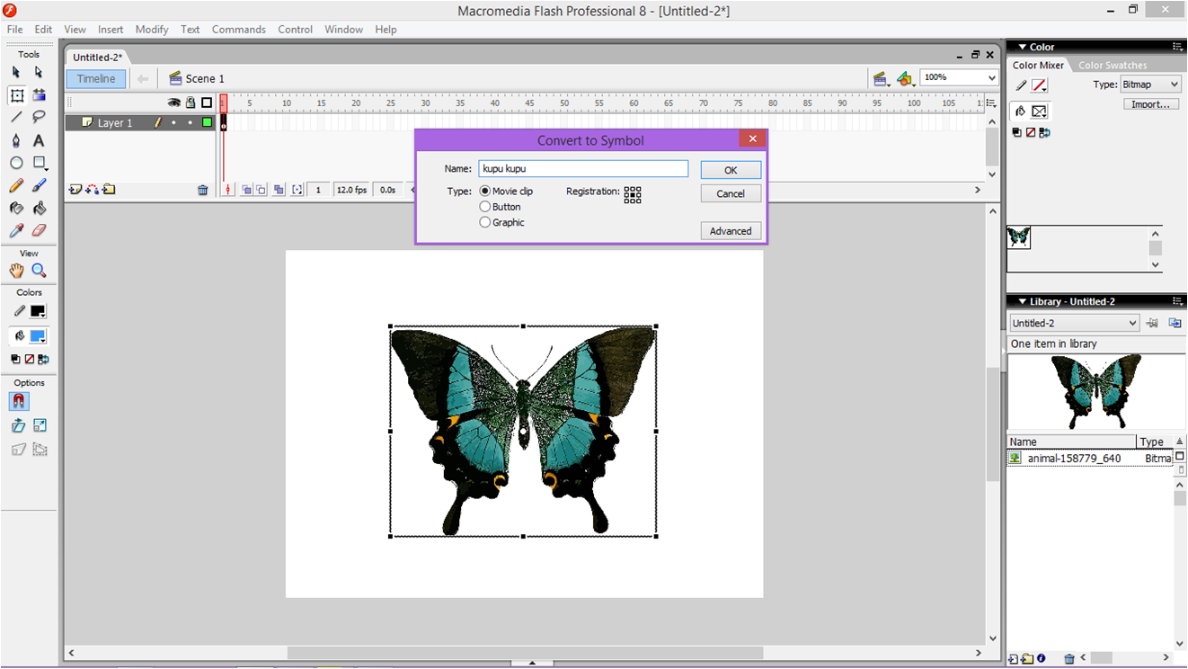Select the Pen tool
This screenshot has width=1188, height=669.
16,140
